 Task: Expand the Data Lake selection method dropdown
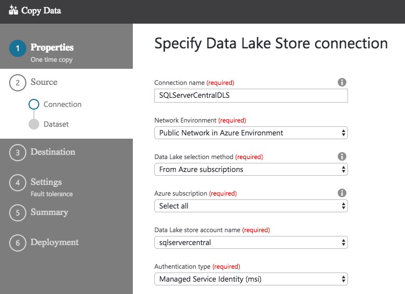251,169
